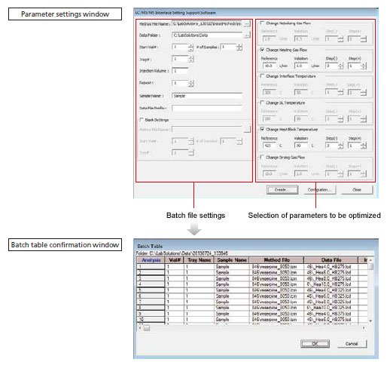Select Analysis row 10 header

(x=151, y=320)
